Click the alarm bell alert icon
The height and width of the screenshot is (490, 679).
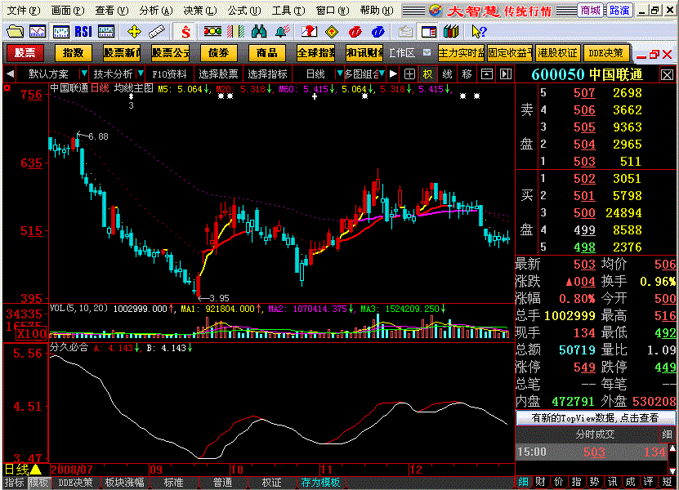(x=283, y=32)
